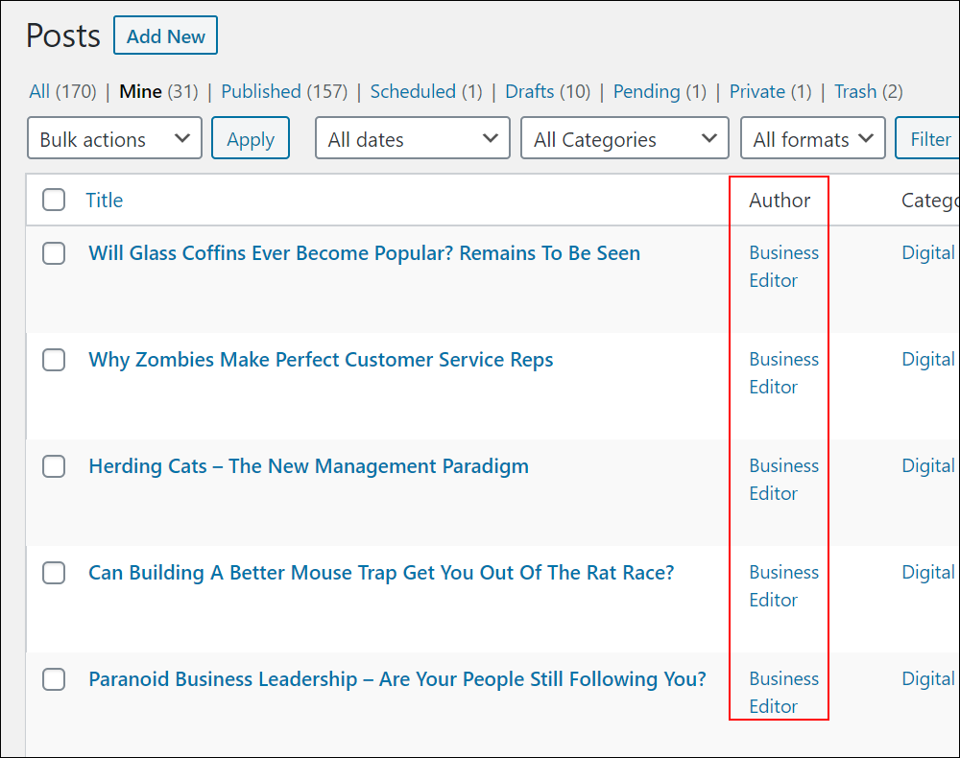Image resolution: width=960 pixels, height=758 pixels.
Task: Click Business Editor author for Glass Coffins post
Action: (x=783, y=266)
